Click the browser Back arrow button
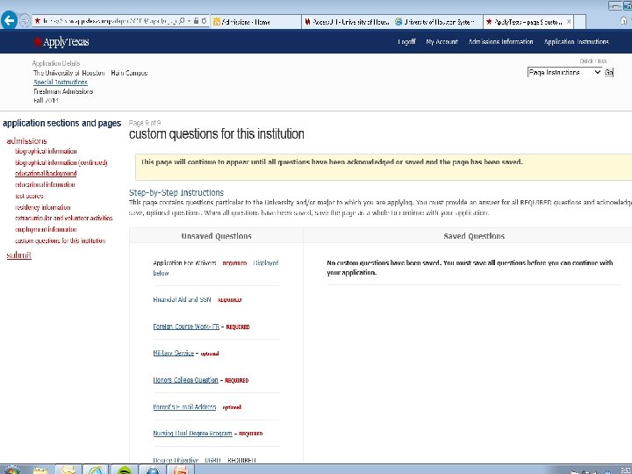Image resolution: width=632 pixels, height=474 pixels. (9, 20)
